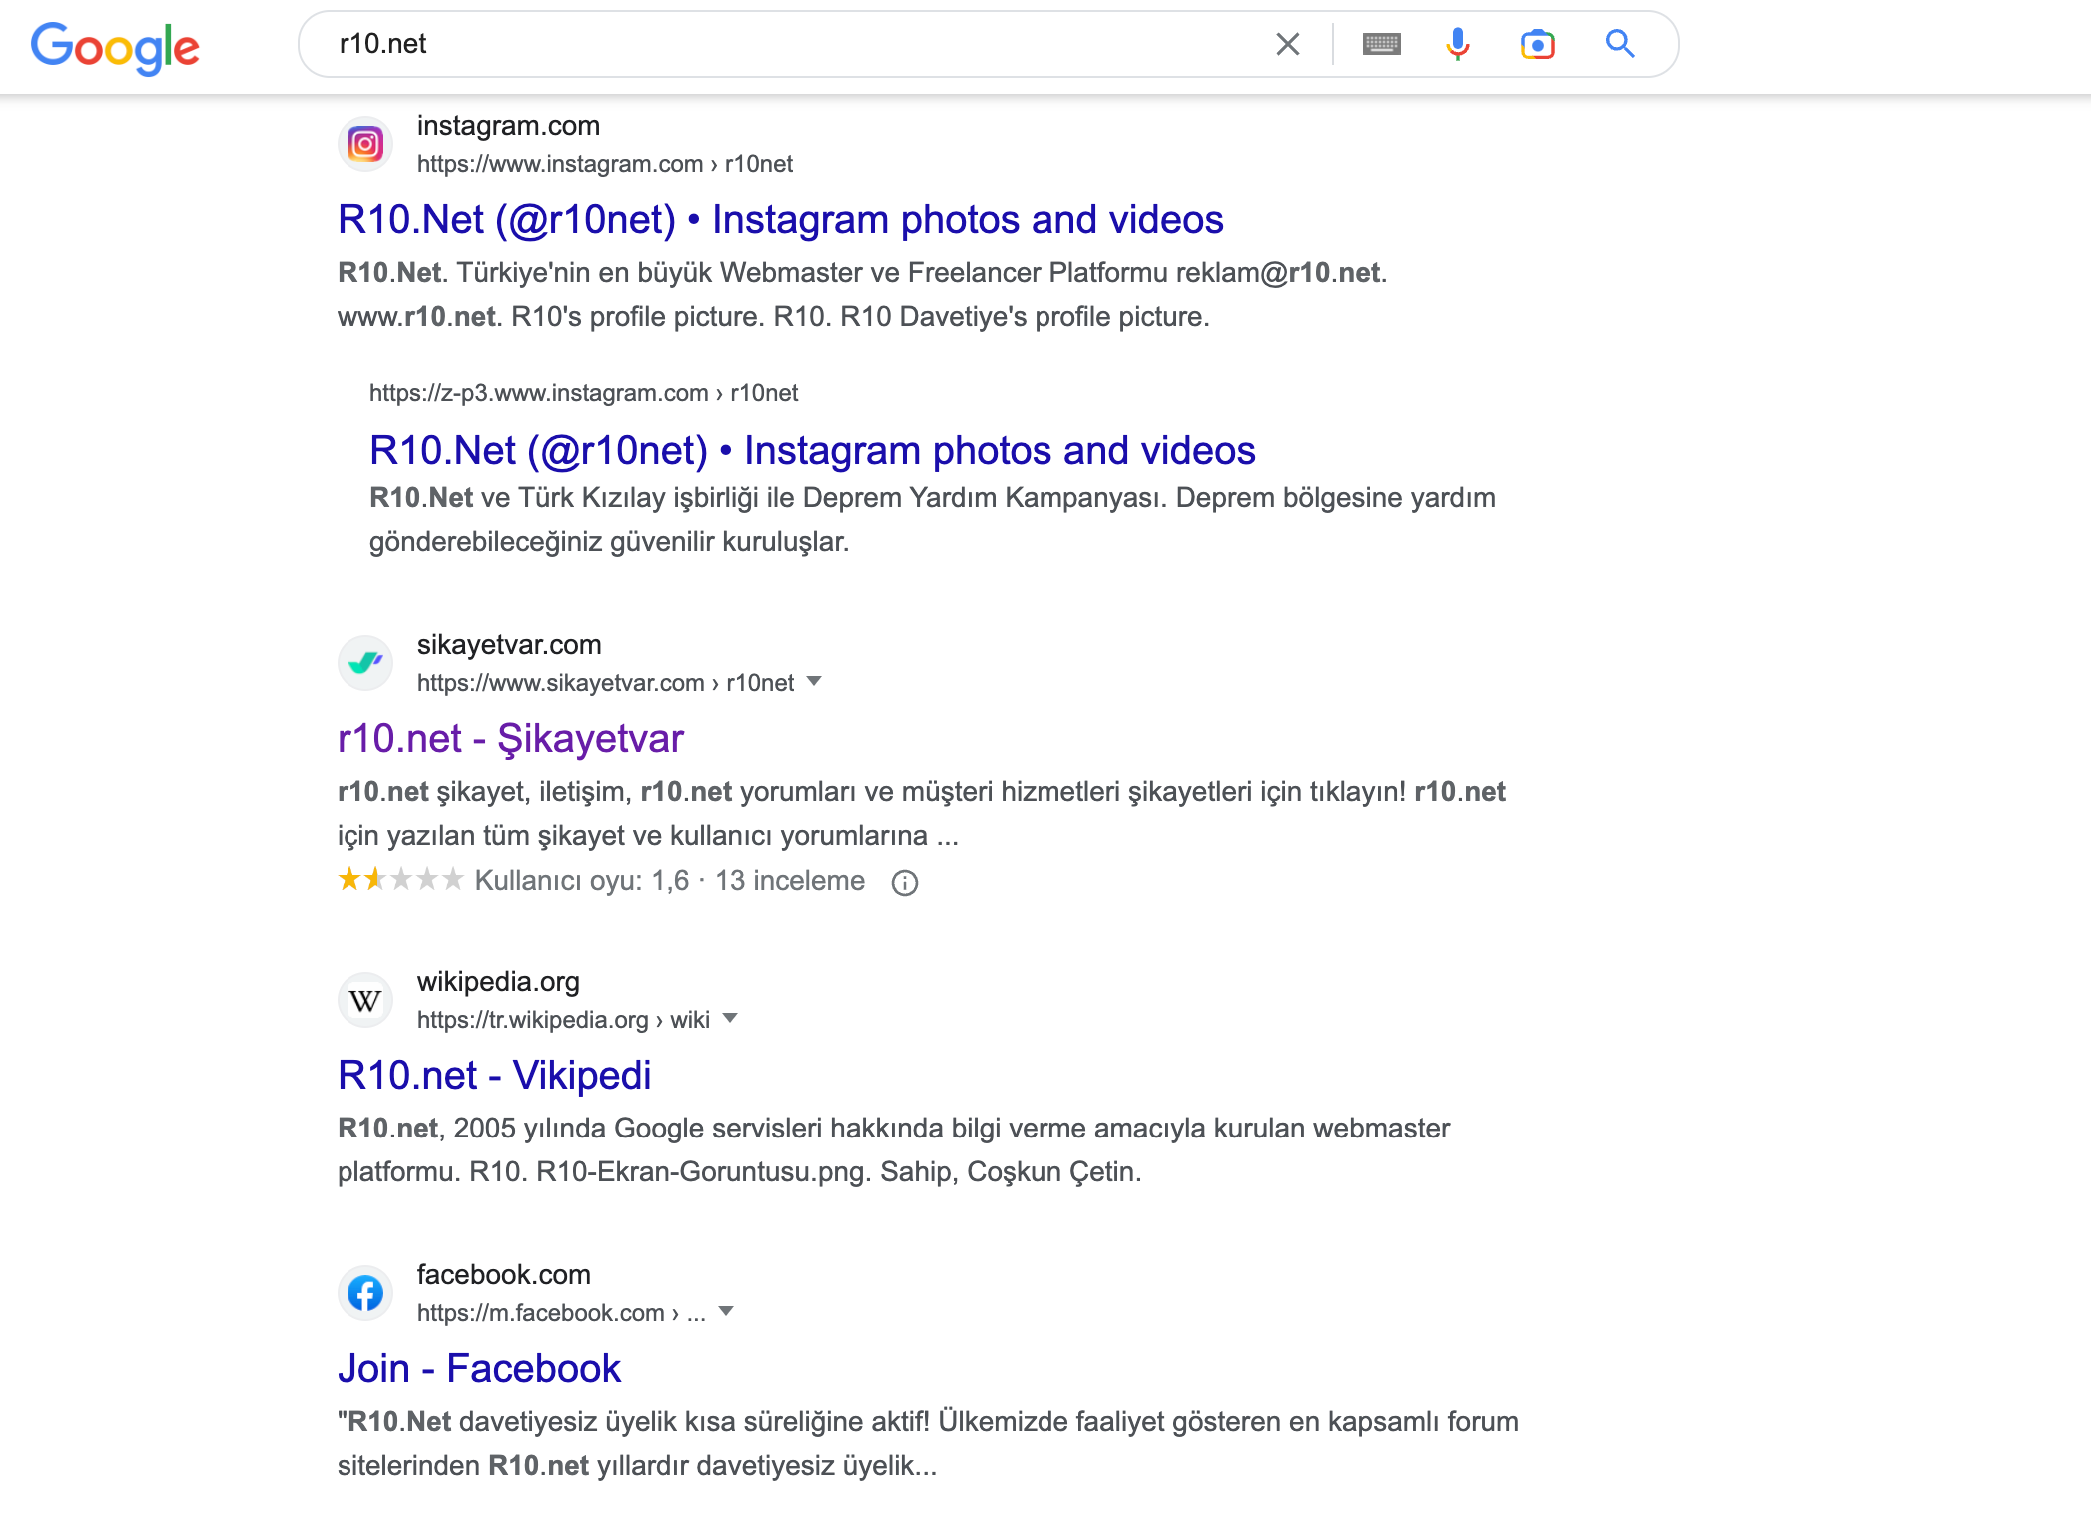Click the sikayetvar.com favicon
Screen dimensions: 2091x1516
click(x=365, y=663)
